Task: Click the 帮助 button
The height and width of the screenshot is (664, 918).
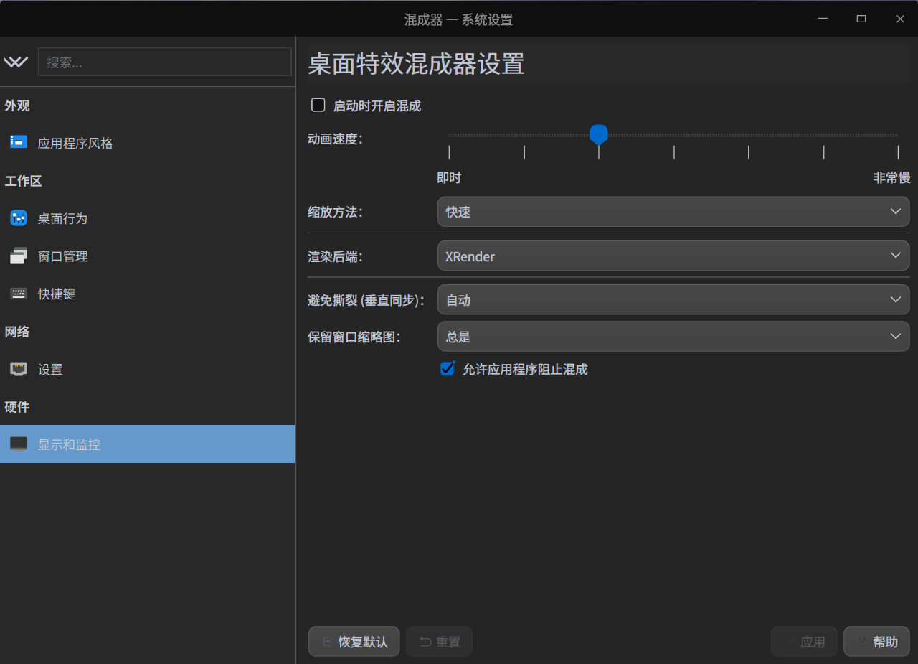Action: (x=876, y=642)
